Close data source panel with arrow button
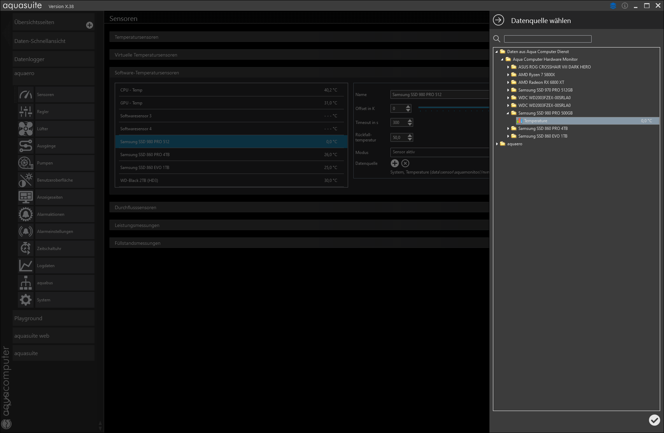This screenshot has height=433, width=664. [x=499, y=20]
